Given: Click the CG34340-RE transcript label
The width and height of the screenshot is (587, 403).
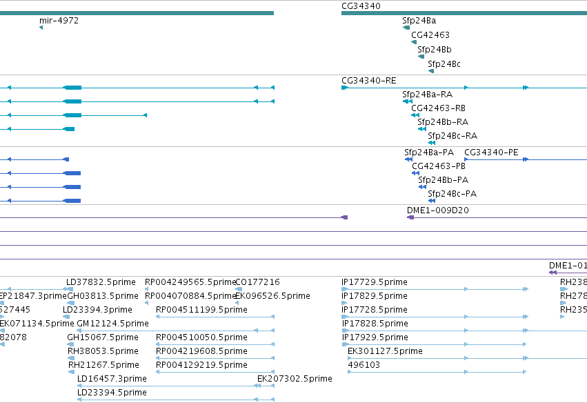Looking at the screenshot, I should click(x=369, y=81).
